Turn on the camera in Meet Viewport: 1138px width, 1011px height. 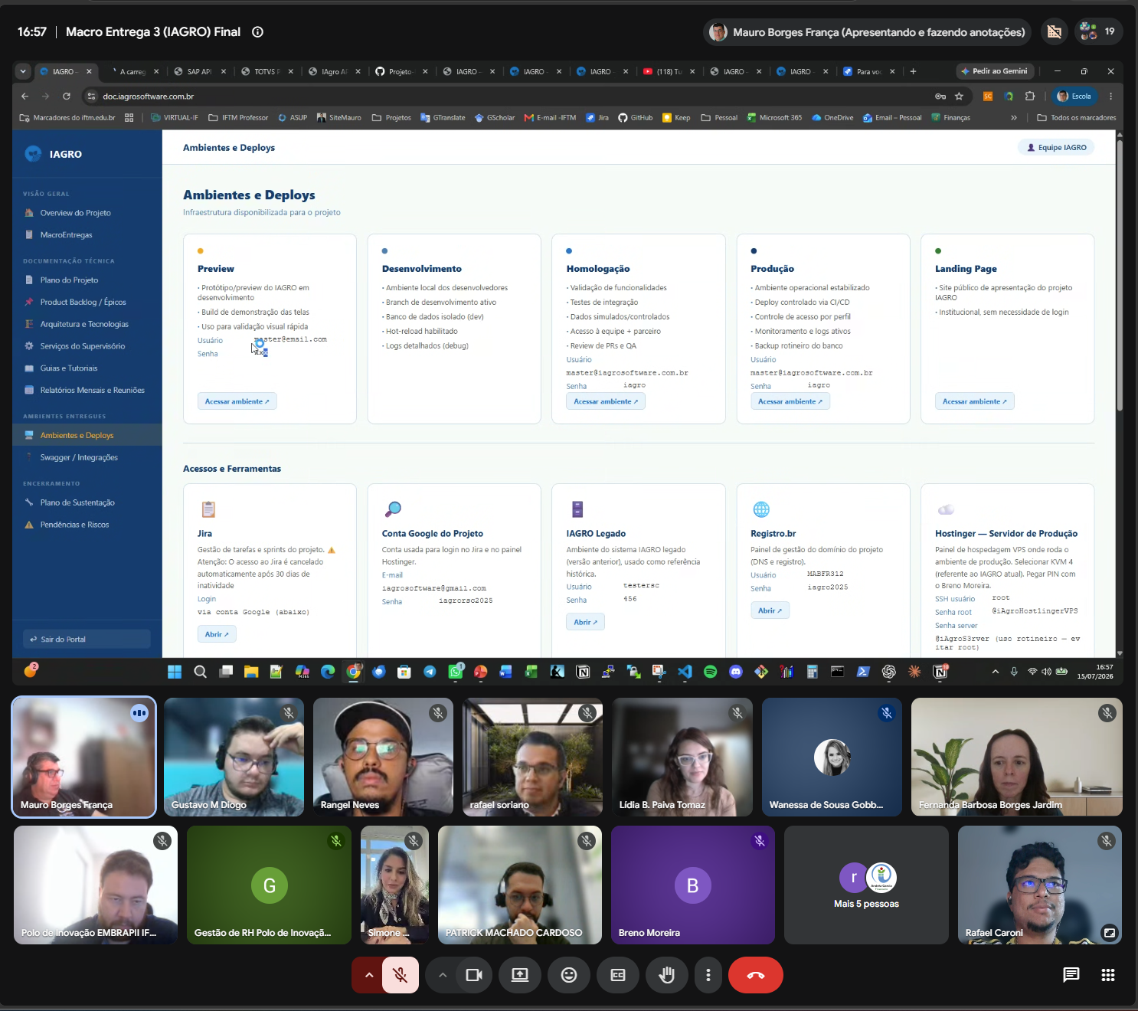474,975
